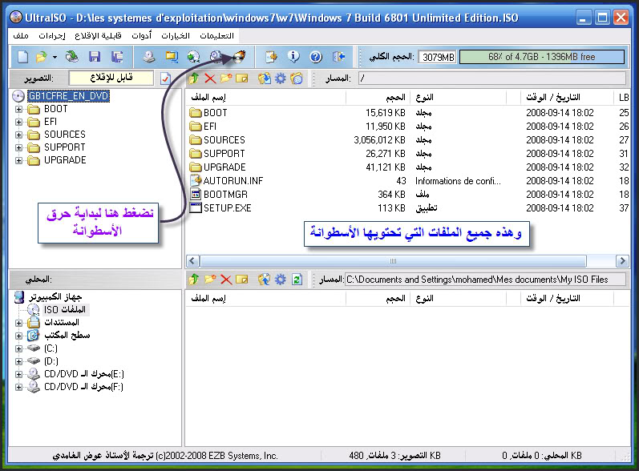
Task: Expand the EFI folder tree node
Action: coord(18,122)
